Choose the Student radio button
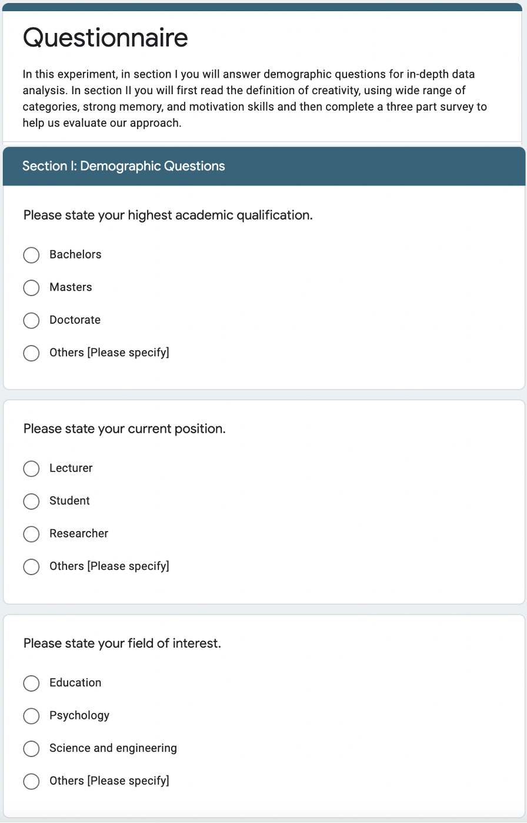The height and width of the screenshot is (823, 527). click(31, 501)
